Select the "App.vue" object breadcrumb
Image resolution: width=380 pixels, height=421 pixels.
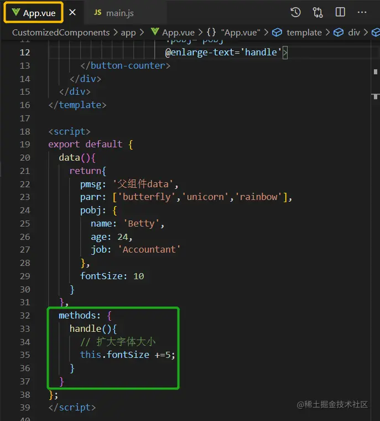(241, 33)
